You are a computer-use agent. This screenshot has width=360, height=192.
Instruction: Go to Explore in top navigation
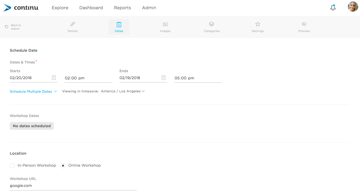pyautogui.click(x=60, y=8)
